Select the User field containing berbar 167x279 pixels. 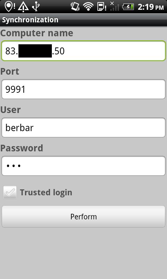point(83,128)
